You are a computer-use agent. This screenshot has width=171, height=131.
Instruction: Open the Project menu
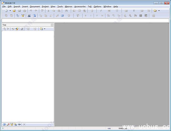point(45,6)
